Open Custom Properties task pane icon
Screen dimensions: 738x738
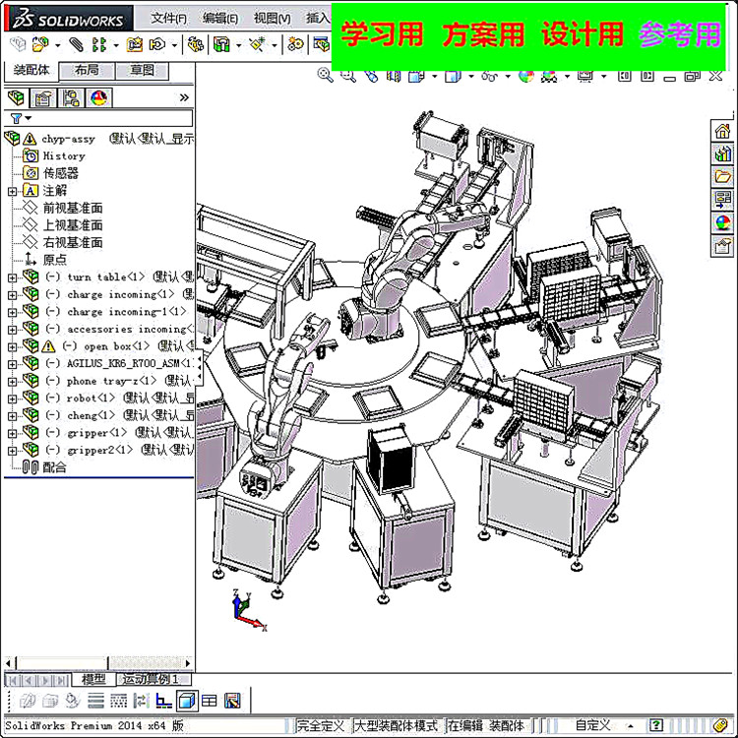coord(722,246)
